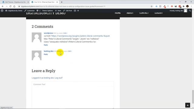Go forward in browser history

coord(7,6)
